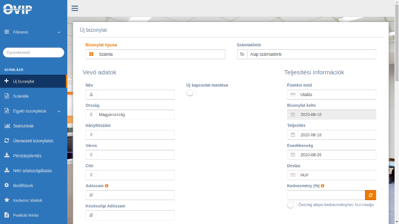Image resolution: width=399 pixels, height=224 pixels.
Task: Expand the Főmenü chevron
Action: [x=59, y=32]
